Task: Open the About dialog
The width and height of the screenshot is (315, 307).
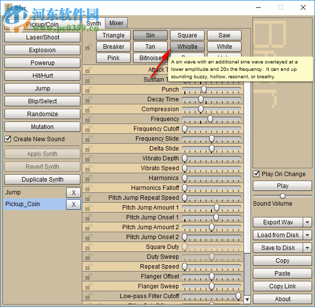Action: (282, 299)
